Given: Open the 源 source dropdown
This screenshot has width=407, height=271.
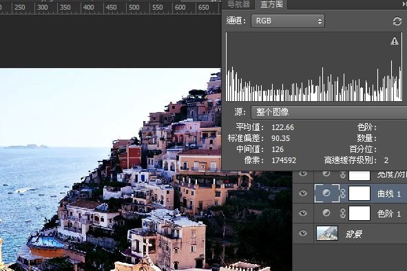Looking at the screenshot, I should (x=329, y=112).
